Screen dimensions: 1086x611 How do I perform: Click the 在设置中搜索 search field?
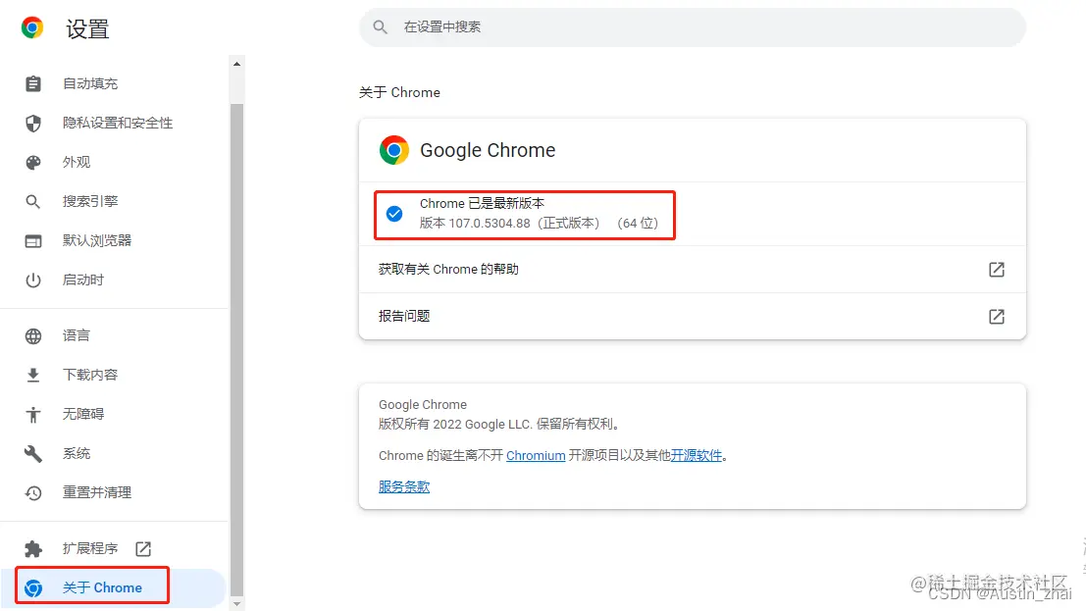[693, 27]
